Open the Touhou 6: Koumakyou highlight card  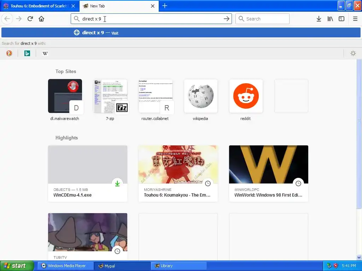pyautogui.click(x=178, y=174)
